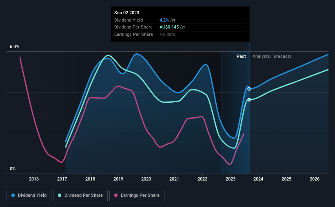Click the 4.2% dividend yield value
Screen dimensions: 335x207
(164, 20)
